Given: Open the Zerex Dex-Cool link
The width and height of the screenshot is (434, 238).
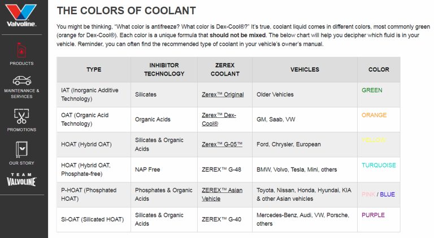Looking at the screenshot, I should click(219, 120).
